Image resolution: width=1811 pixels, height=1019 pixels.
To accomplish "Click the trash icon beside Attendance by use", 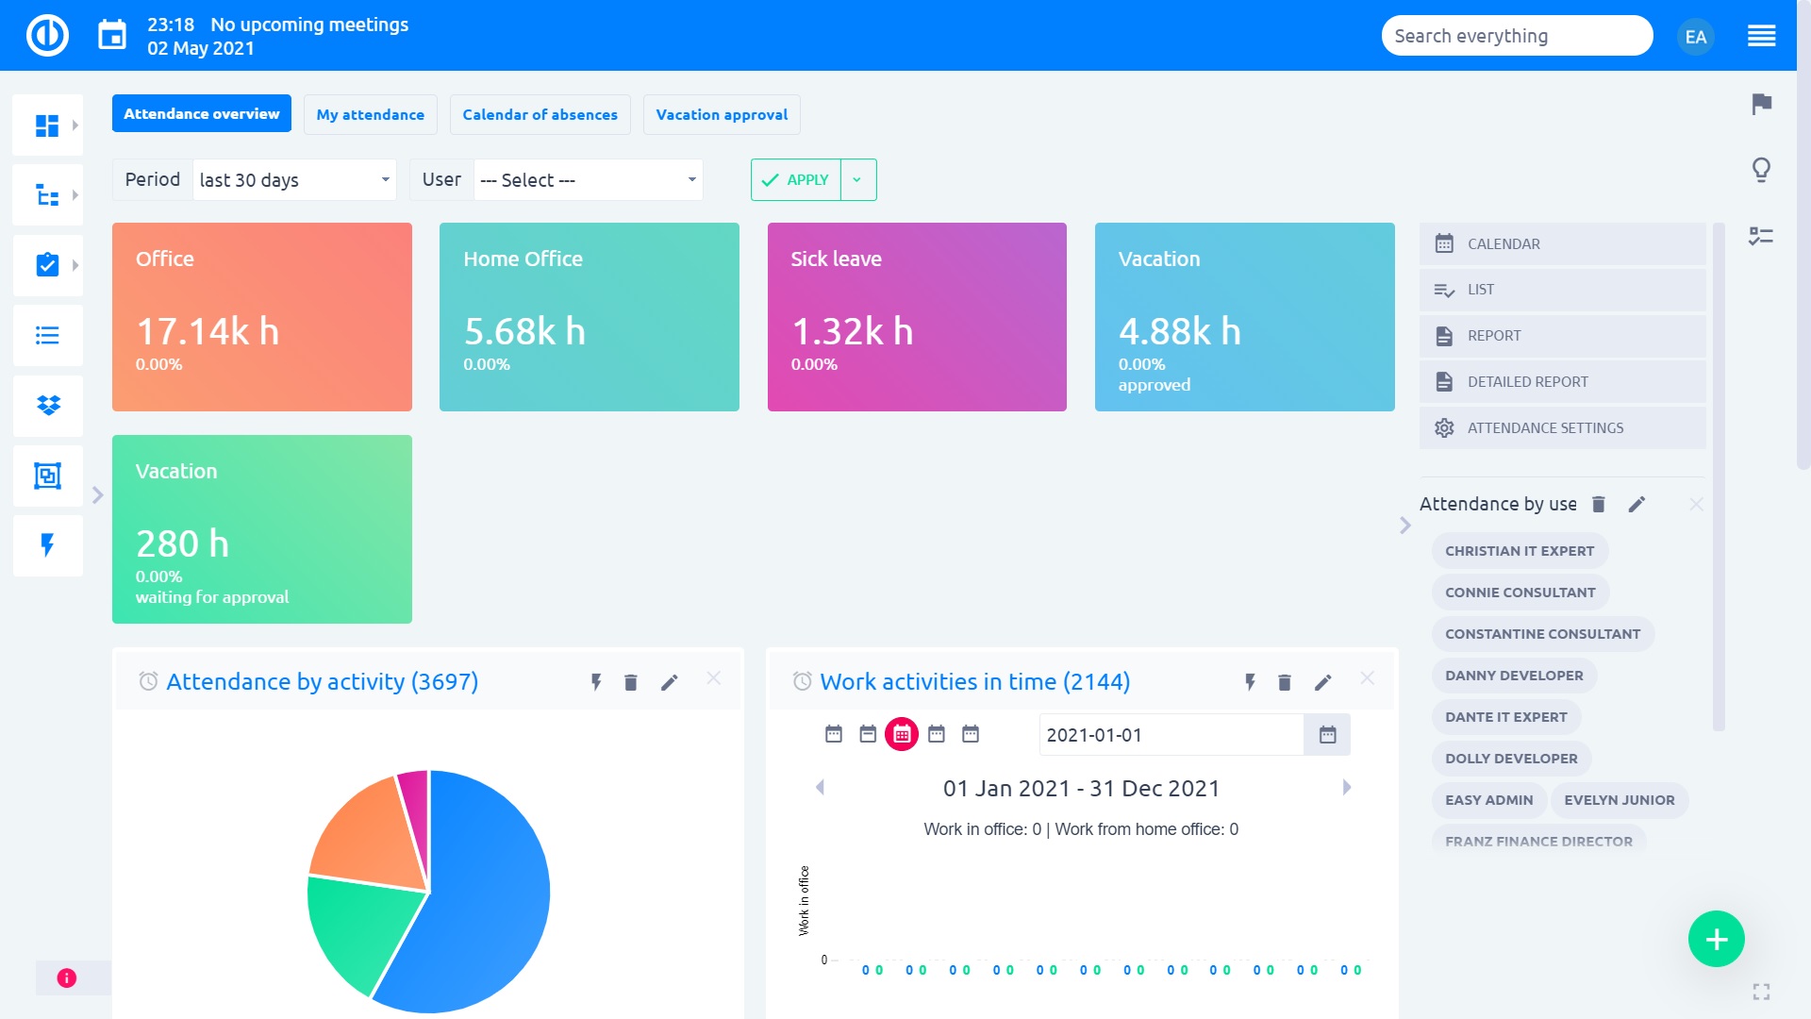I will pos(1598,504).
